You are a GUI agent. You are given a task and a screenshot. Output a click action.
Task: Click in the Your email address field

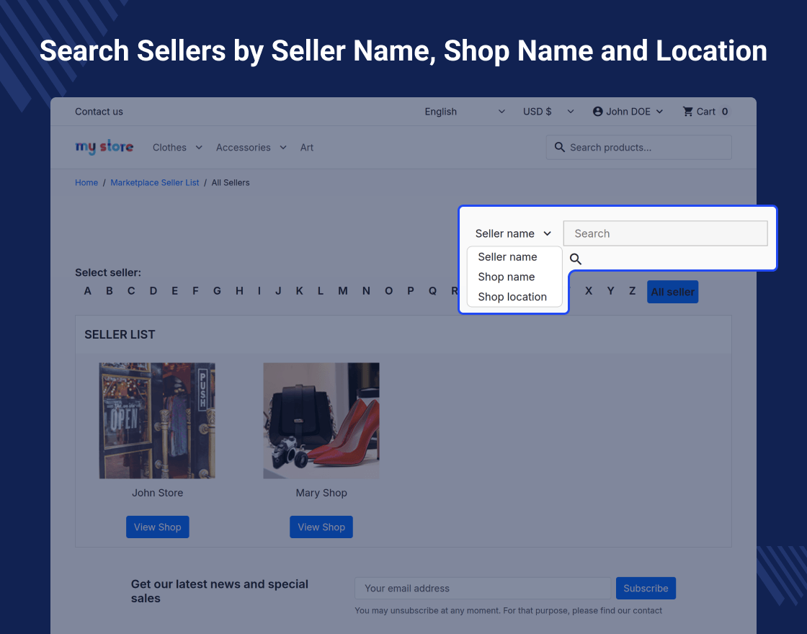tap(483, 588)
